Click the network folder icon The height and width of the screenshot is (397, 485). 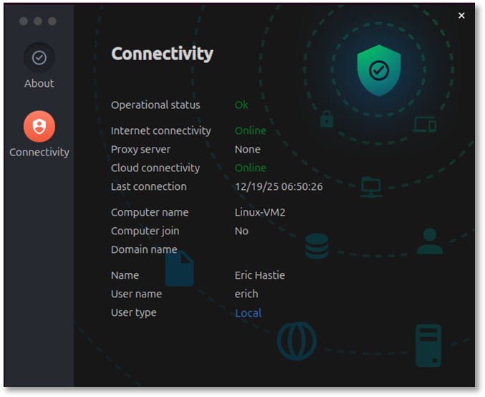coord(371,187)
